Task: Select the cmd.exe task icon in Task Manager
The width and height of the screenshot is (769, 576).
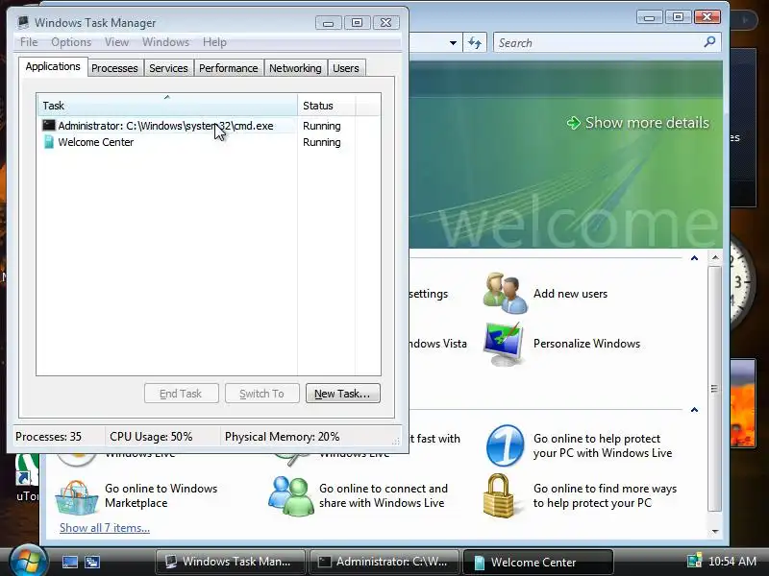Action: click(x=49, y=126)
